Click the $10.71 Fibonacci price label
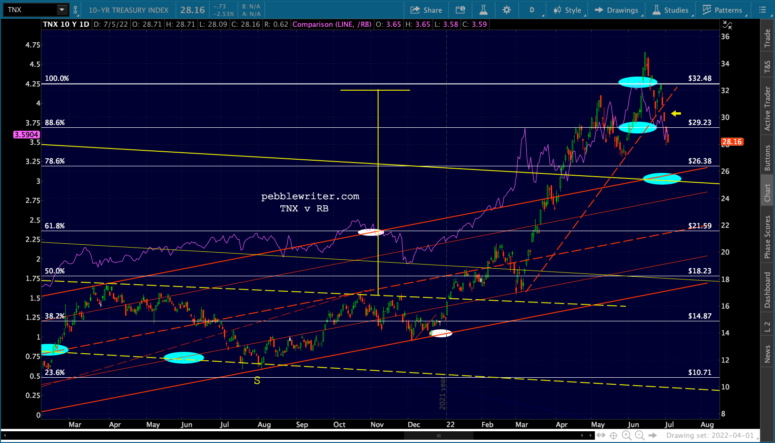 point(700,373)
